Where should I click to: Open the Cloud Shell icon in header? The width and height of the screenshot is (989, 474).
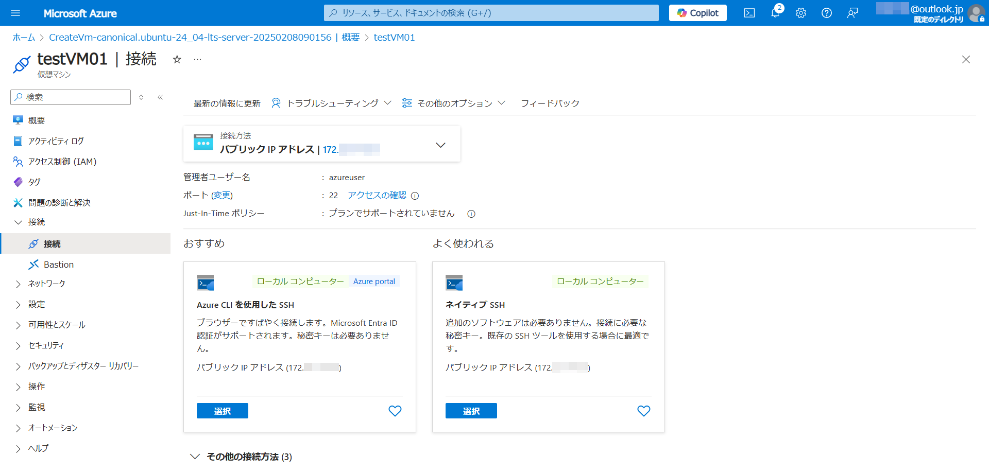(749, 13)
